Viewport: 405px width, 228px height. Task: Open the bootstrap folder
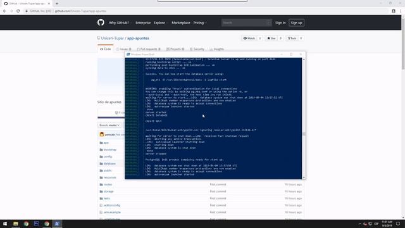pyautogui.click(x=109, y=149)
